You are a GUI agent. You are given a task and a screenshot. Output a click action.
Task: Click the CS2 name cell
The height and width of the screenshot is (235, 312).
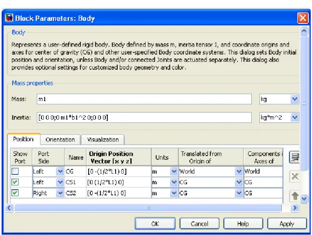click(x=75, y=193)
